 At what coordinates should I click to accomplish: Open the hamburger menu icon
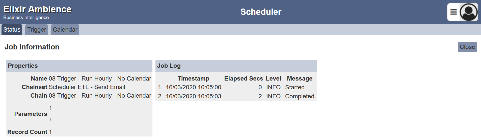click(453, 12)
